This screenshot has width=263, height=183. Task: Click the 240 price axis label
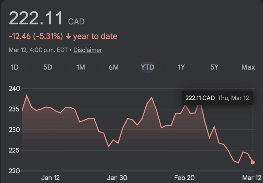coord(14,89)
